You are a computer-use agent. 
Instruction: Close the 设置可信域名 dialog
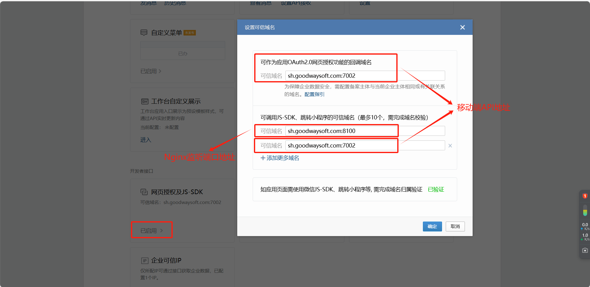pyautogui.click(x=462, y=27)
